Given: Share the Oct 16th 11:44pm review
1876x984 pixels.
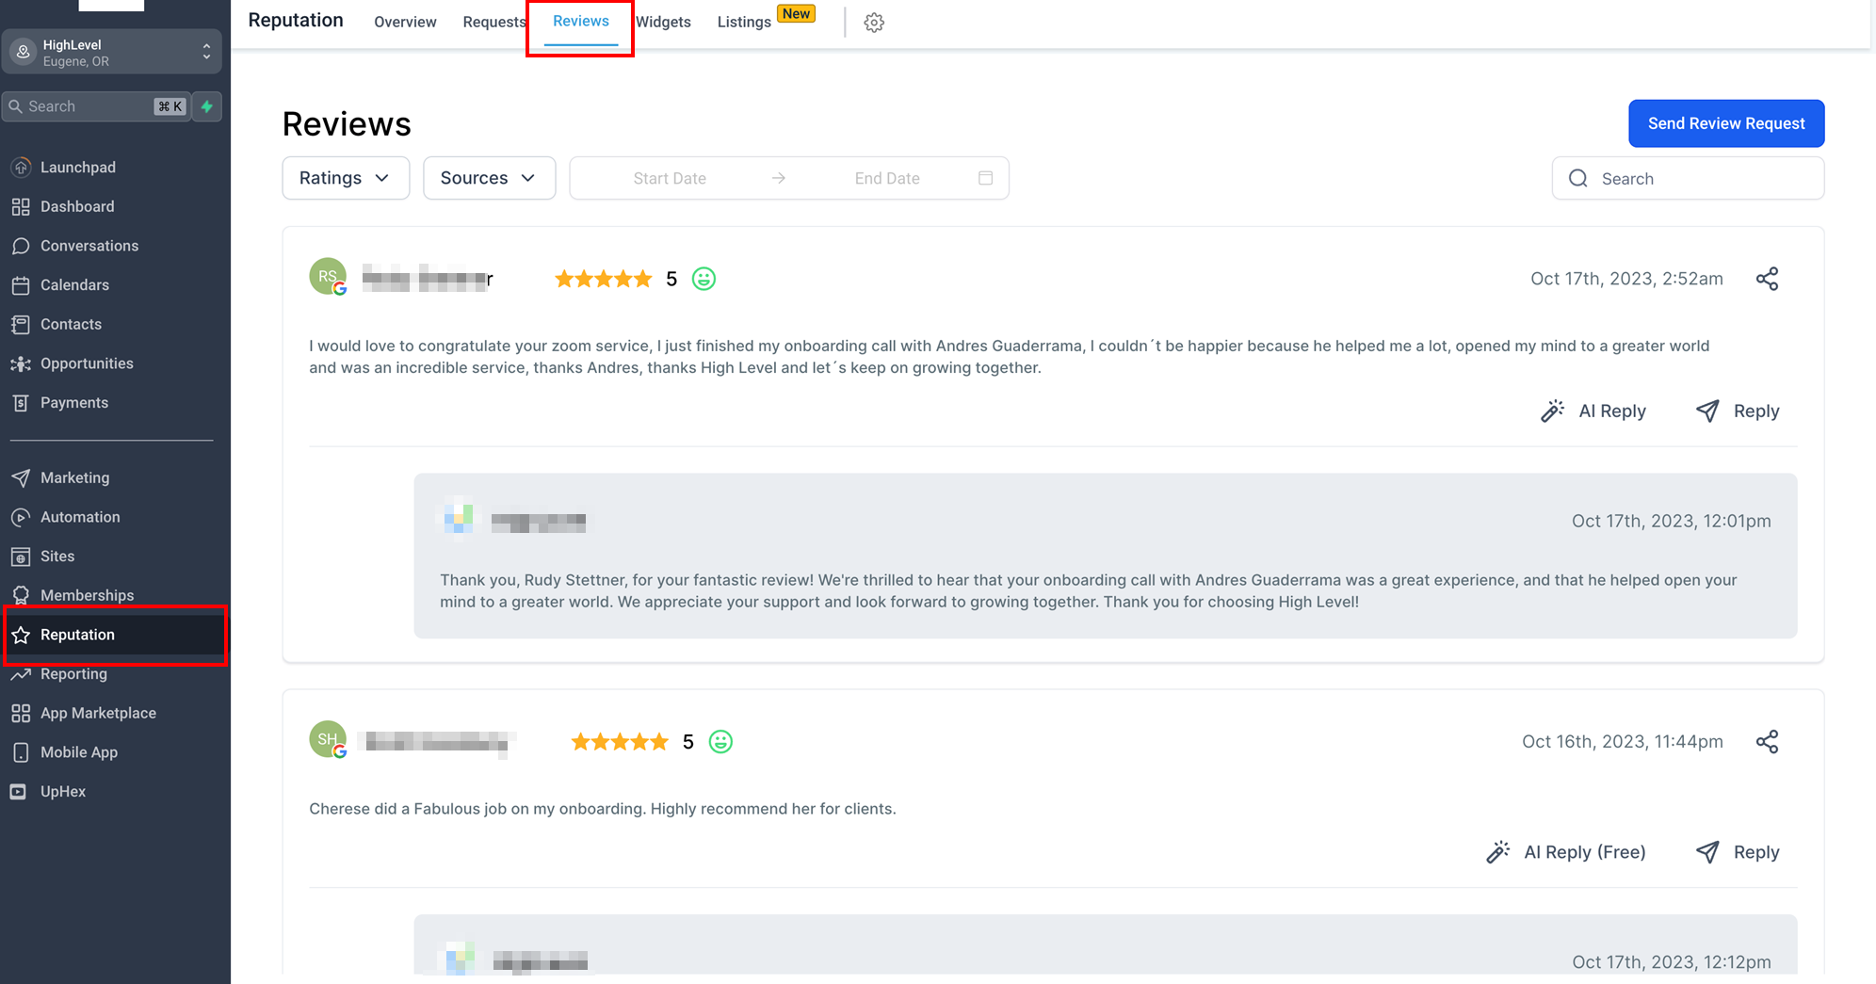Looking at the screenshot, I should click(x=1767, y=742).
